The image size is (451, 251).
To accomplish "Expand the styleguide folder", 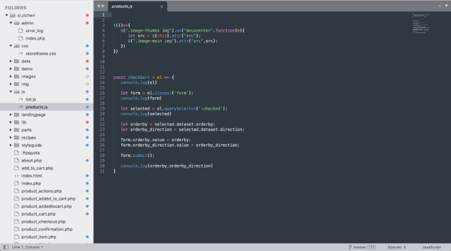I will [x=11, y=145].
